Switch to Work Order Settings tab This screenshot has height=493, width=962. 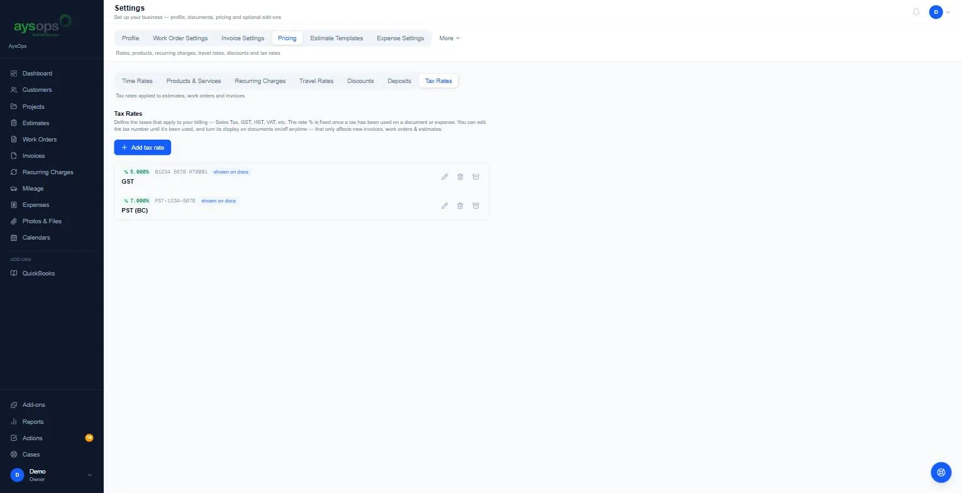180,38
